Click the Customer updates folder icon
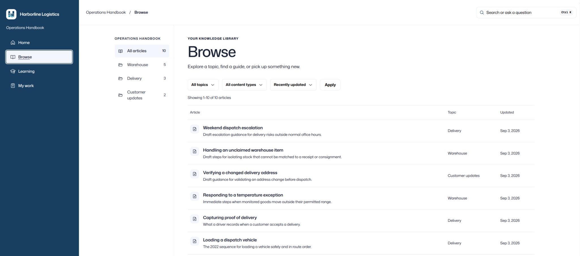The image size is (580, 256). click(x=120, y=95)
